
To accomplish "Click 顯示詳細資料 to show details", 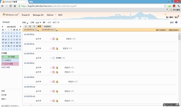I will pos(161,30).
